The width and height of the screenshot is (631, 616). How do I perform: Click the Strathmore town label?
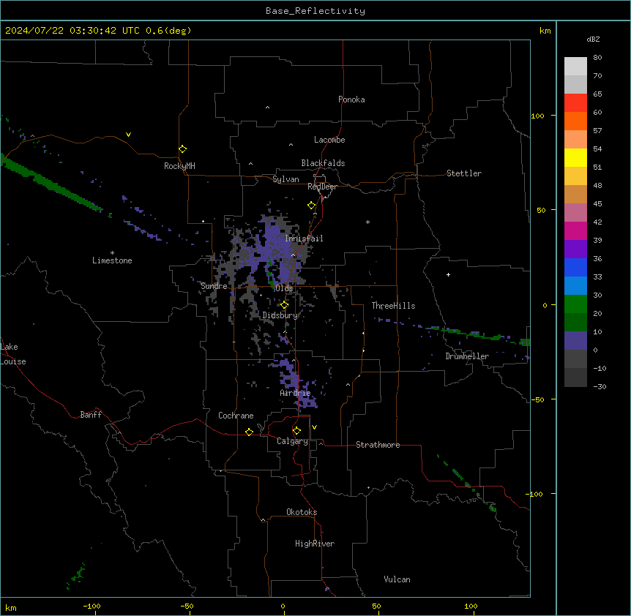(x=378, y=445)
